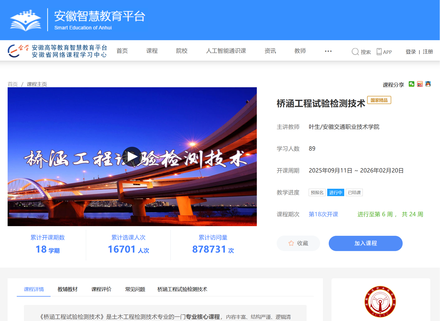Open the 第18次开课 session selector

pyautogui.click(x=323, y=214)
